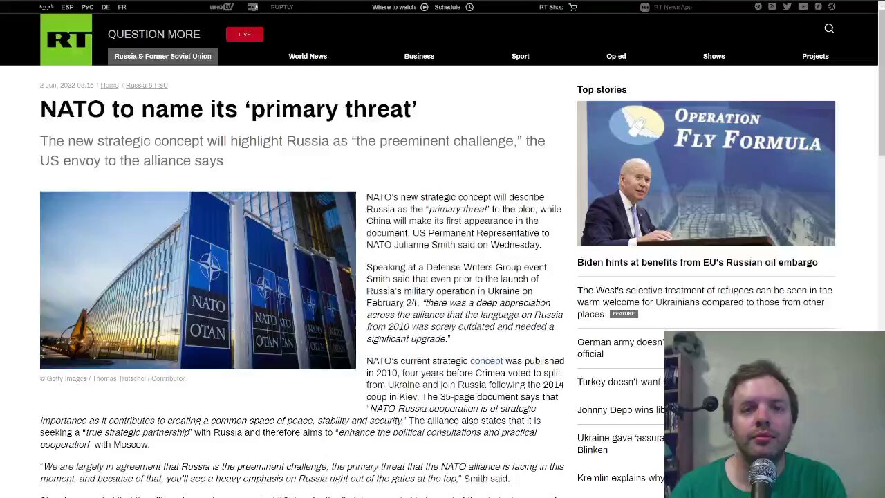Open the Business menu

coord(419,56)
